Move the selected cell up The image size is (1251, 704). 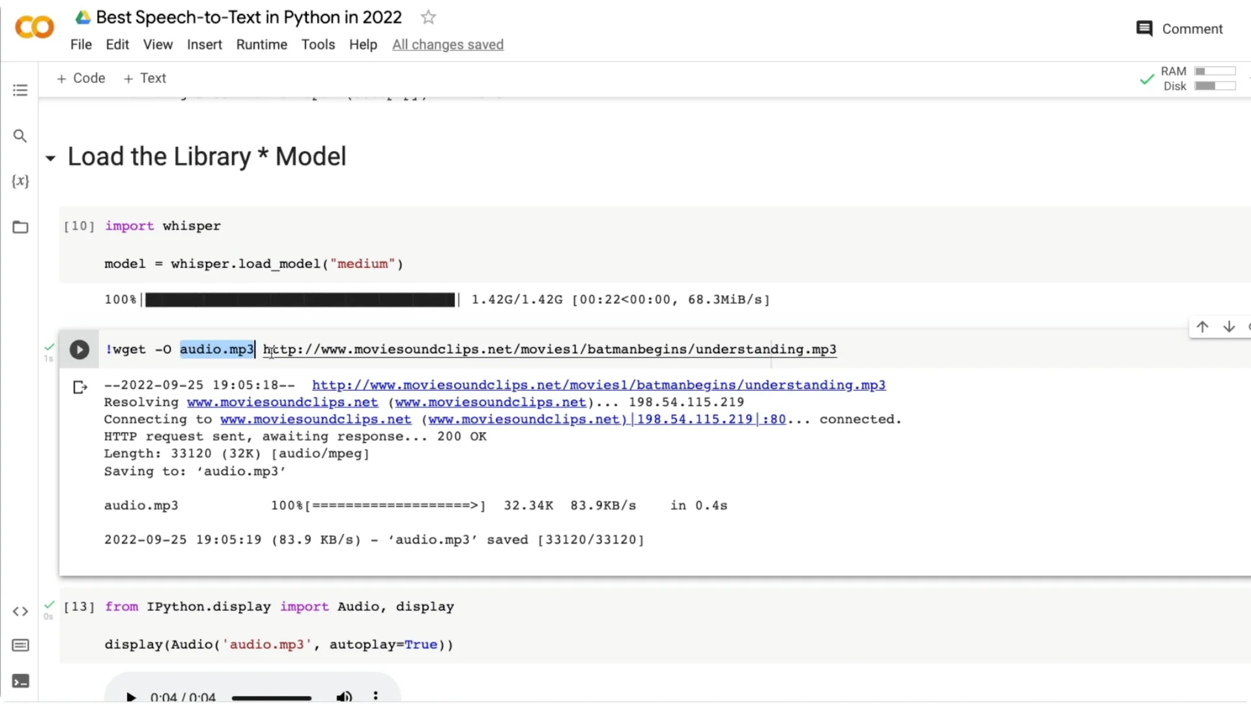pos(1203,327)
